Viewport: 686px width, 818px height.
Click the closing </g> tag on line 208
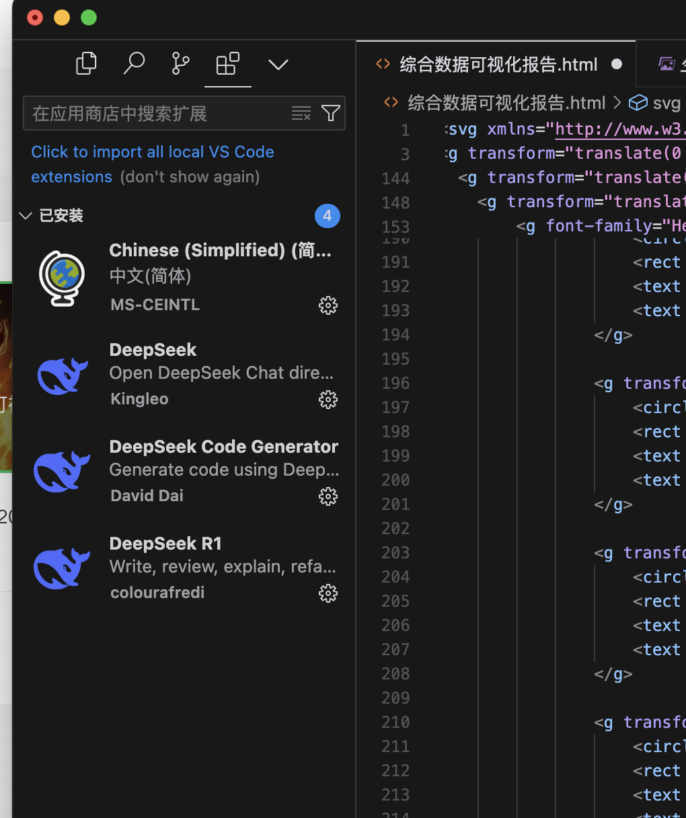(x=613, y=674)
